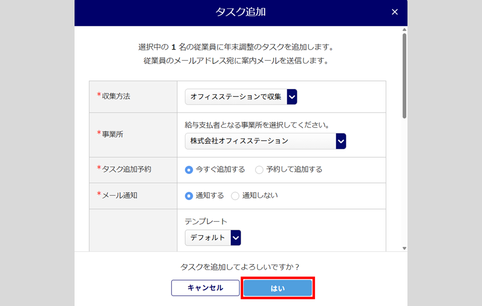Enable the 通知する mail option
The width and height of the screenshot is (482, 306).
pos(189,196)
